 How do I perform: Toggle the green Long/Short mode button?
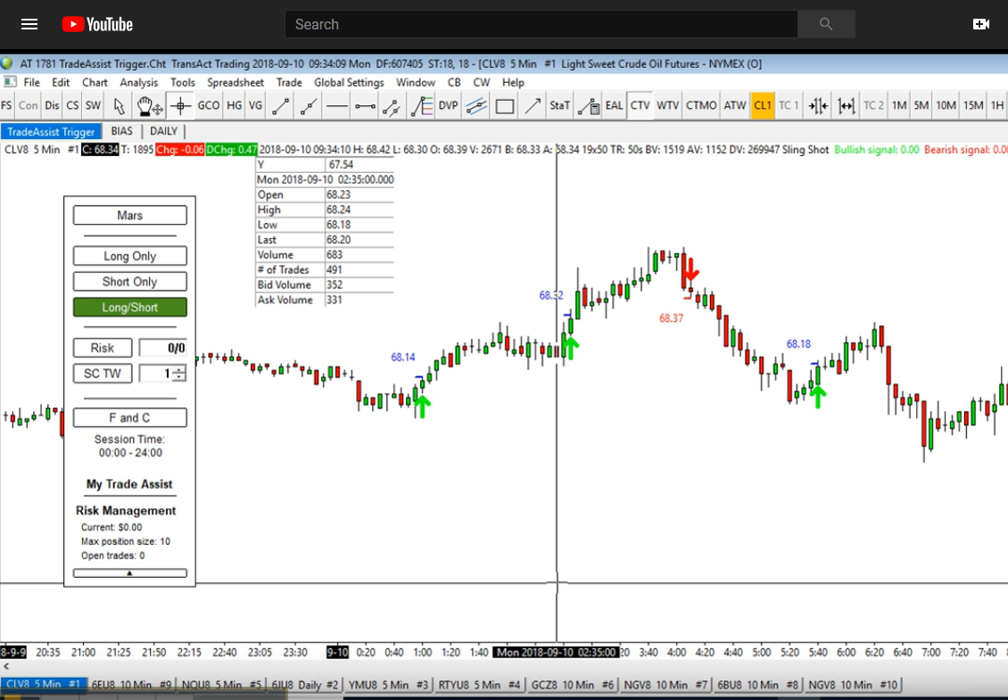130,308
